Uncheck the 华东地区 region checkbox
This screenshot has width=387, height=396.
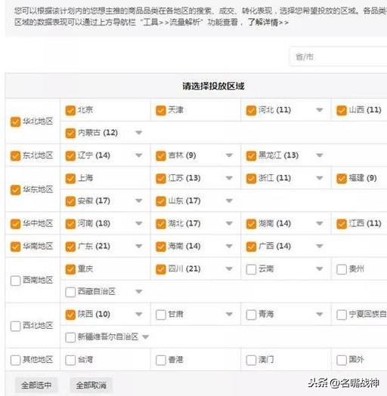pos(15,189)
